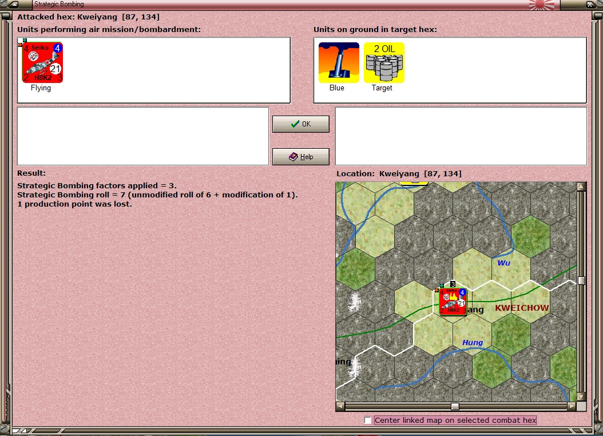Click the '1 production point was lost.' text
Viewport: 603px width, 436px height.
(74, 204)
